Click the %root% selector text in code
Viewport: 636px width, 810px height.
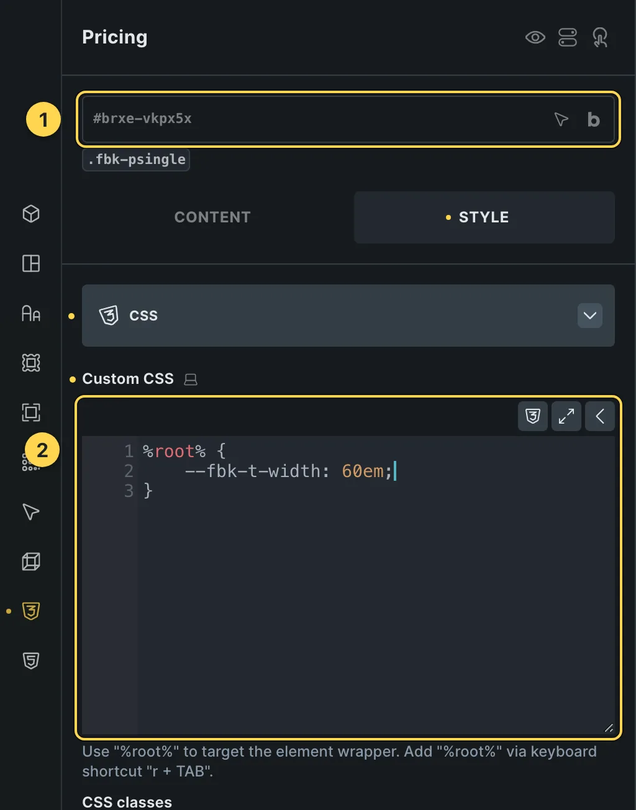(174, 452)
